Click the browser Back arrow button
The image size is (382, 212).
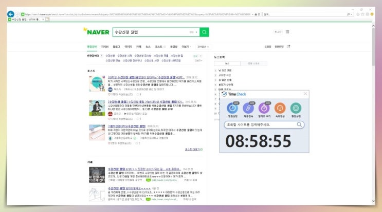[10, 14]
